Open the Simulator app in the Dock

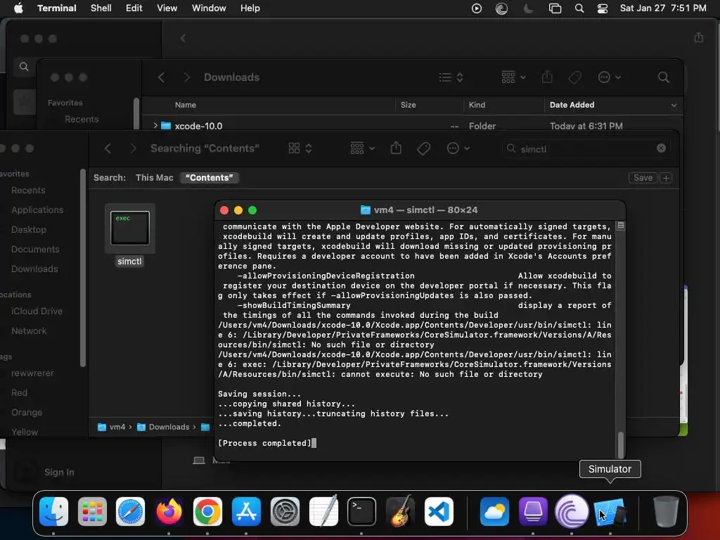coord(610,511)
